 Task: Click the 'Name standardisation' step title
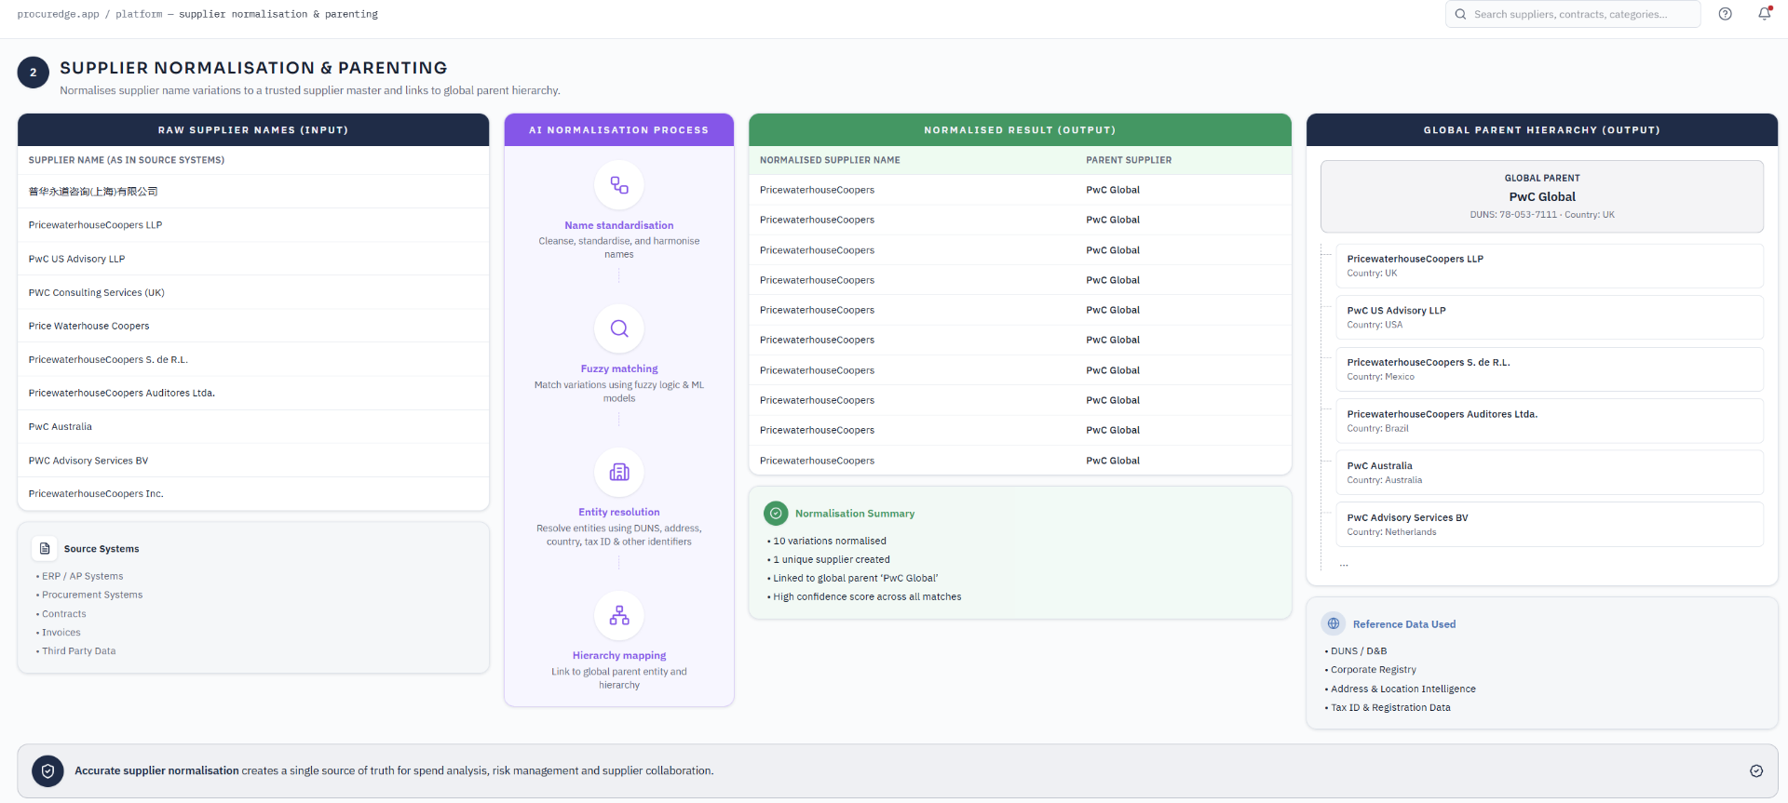[x=618, y=225]
